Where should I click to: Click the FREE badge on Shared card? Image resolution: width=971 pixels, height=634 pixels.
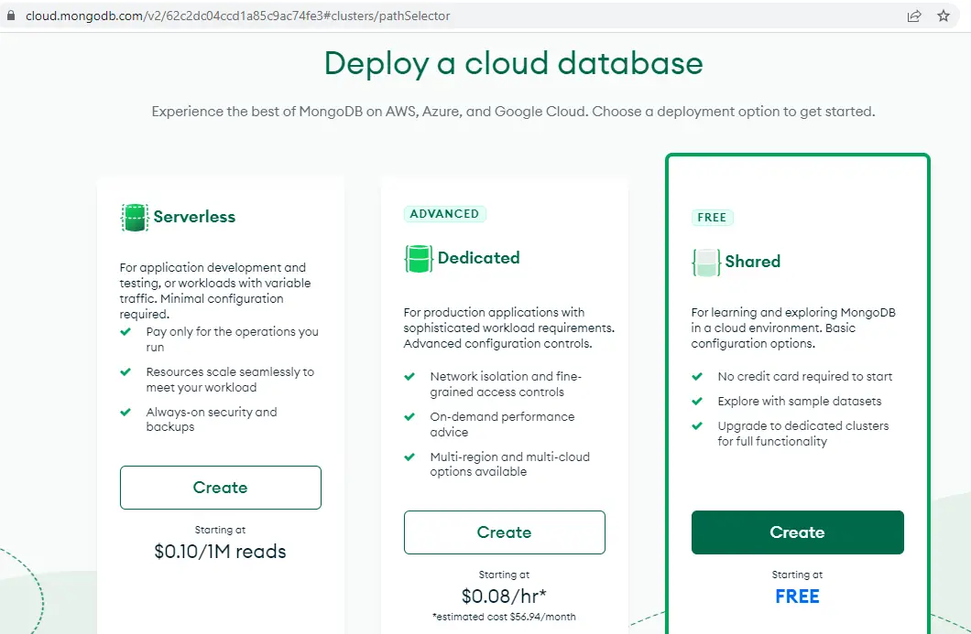[712, 218]
